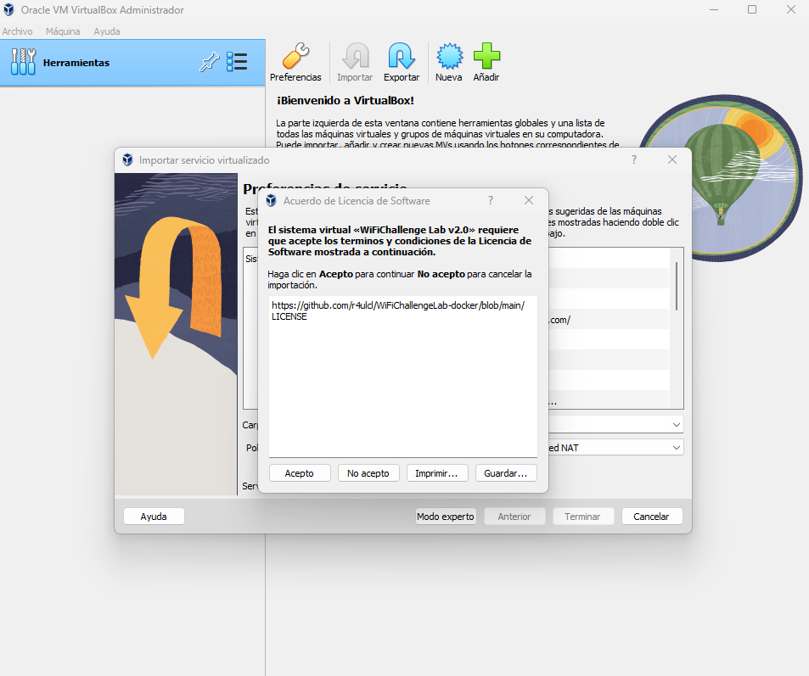Viewport: 809px width, 676px height.
Task: Click the GitHub LICENSE URL text
Action: [398, 311]
